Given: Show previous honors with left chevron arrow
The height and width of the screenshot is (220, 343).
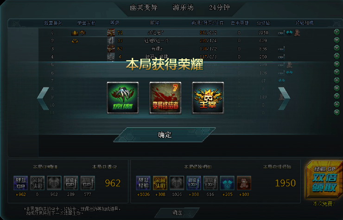Looking at the screenshot, I should (x=43, y=98).
